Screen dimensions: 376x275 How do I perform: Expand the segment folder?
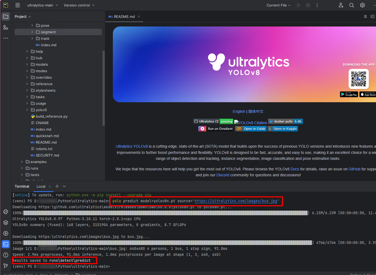point(32,32)
